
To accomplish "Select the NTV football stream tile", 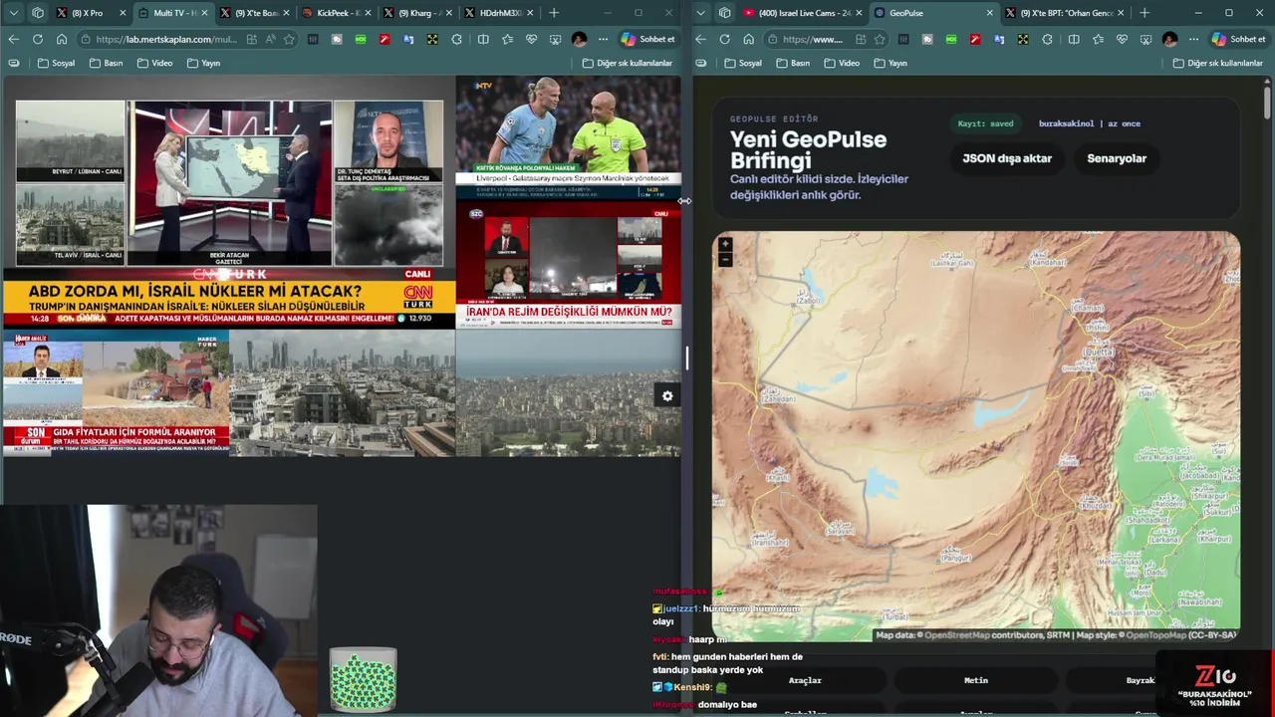I will (569, 139).
